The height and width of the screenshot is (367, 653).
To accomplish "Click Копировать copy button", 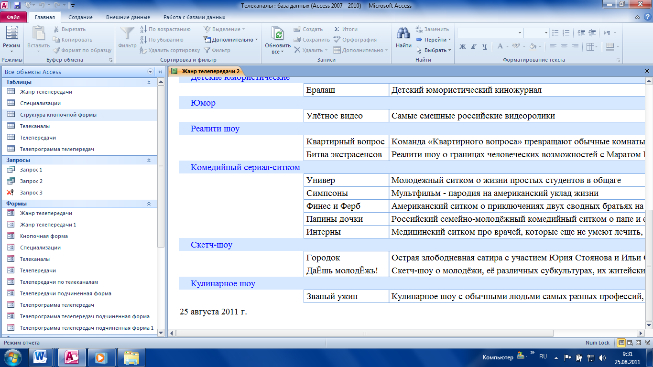I will click(x=73, y=40).
